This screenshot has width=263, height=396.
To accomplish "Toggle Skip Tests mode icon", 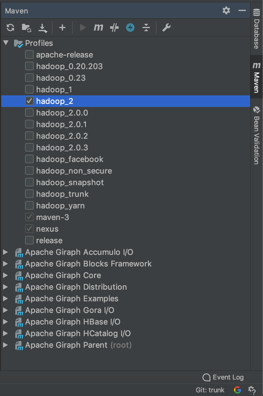I will (x=114, y=28).
